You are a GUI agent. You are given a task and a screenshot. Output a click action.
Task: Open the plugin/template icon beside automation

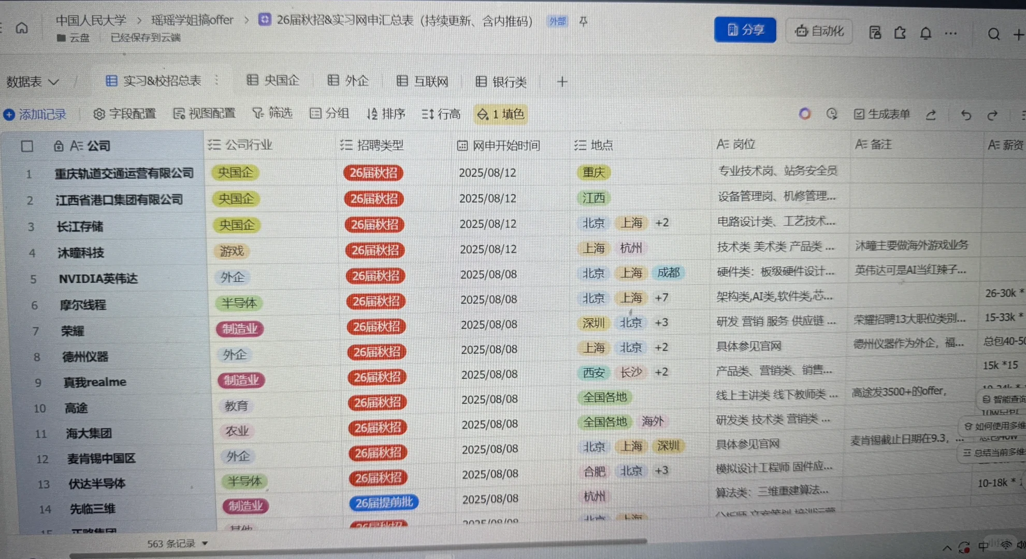click(x=875, y=33)
